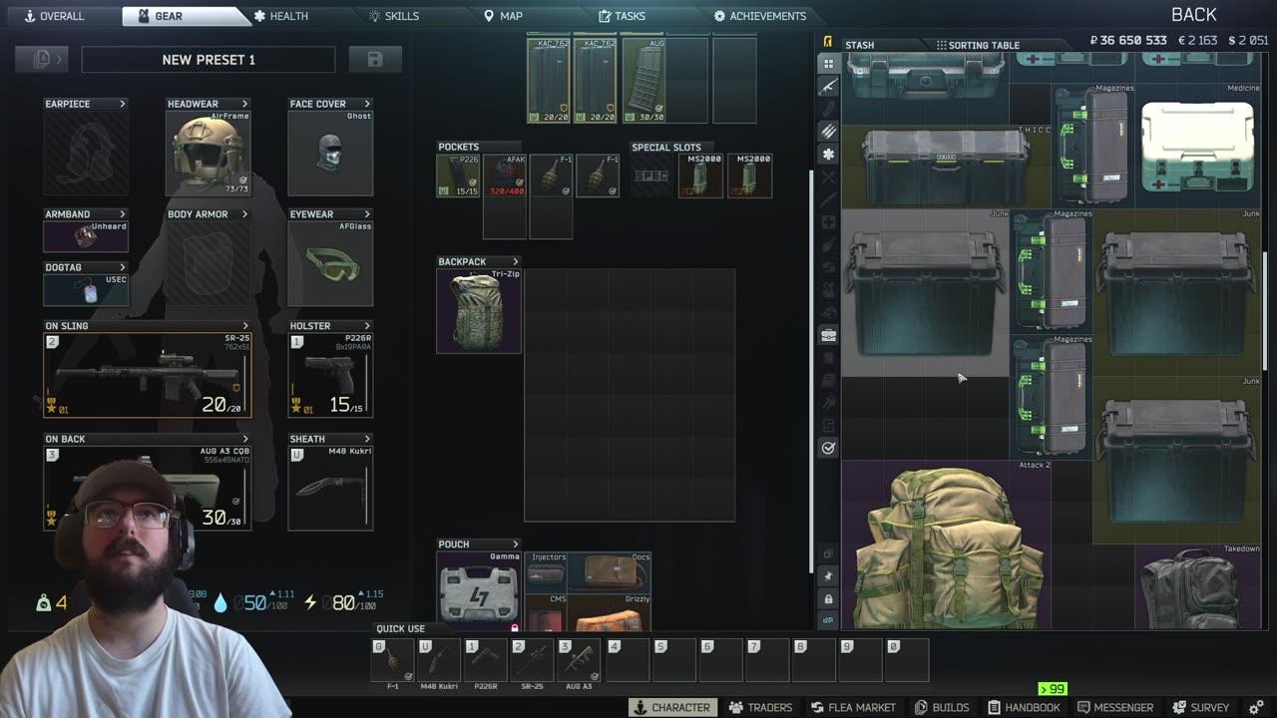Expand the FACE COVER slot arrow
Viewport: 1277px width, 718px height.
click(x=367, y=104)
